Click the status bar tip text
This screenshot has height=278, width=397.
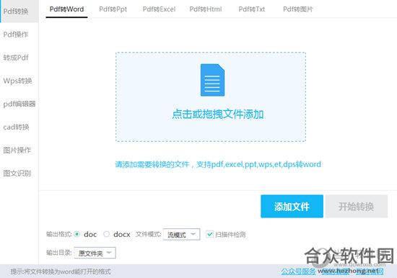tap(61, 272)
